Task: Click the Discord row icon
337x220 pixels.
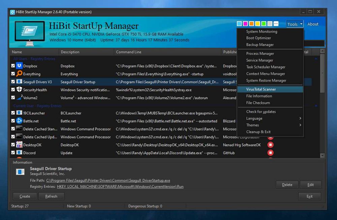Action: [x=19, y=153]
